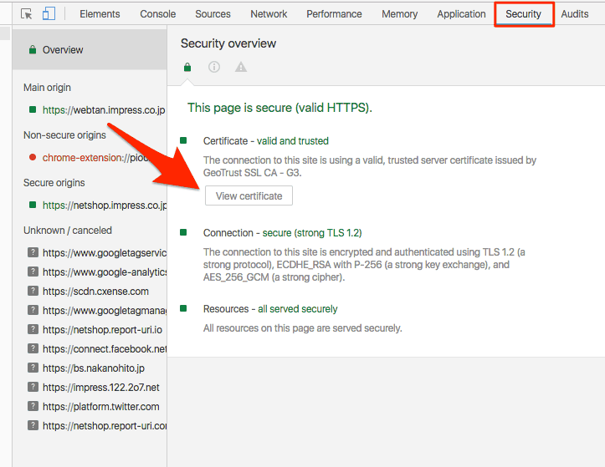Open the Audits tab
This screenshot has width=605, height=467.
[x=575, y=14]
